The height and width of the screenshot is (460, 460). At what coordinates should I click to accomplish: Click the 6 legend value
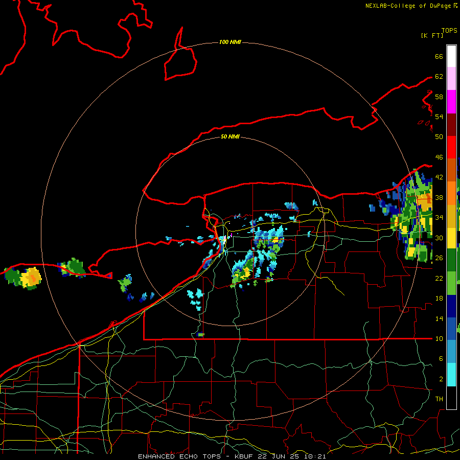(441, 358)
